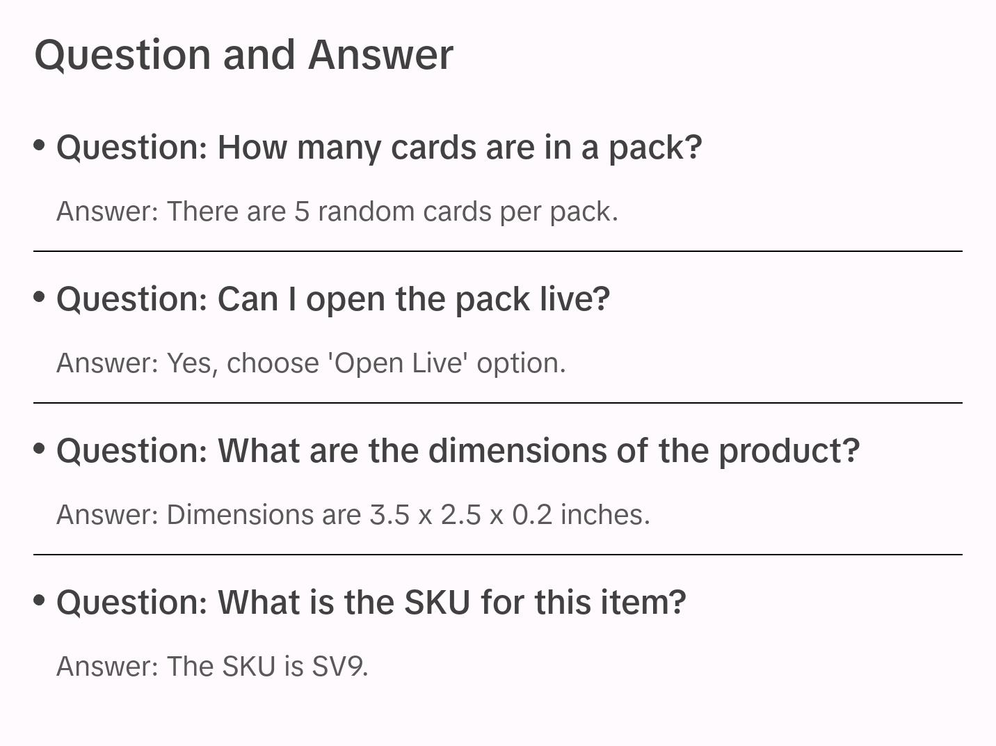Click the number '5' in the first answer

click(x=301, y=212)
